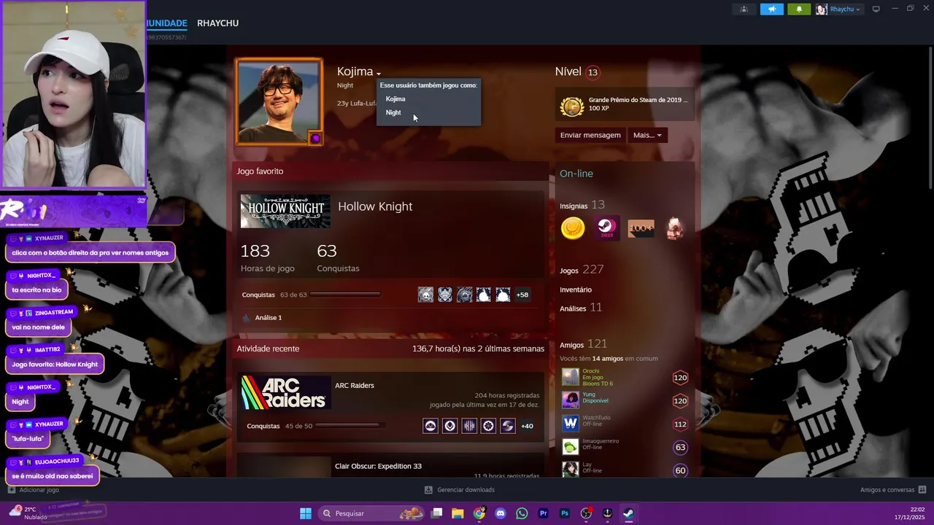Click second Hollow Knight achievement icon
This screenshot has height=525, width=934.
click(445, 295)
